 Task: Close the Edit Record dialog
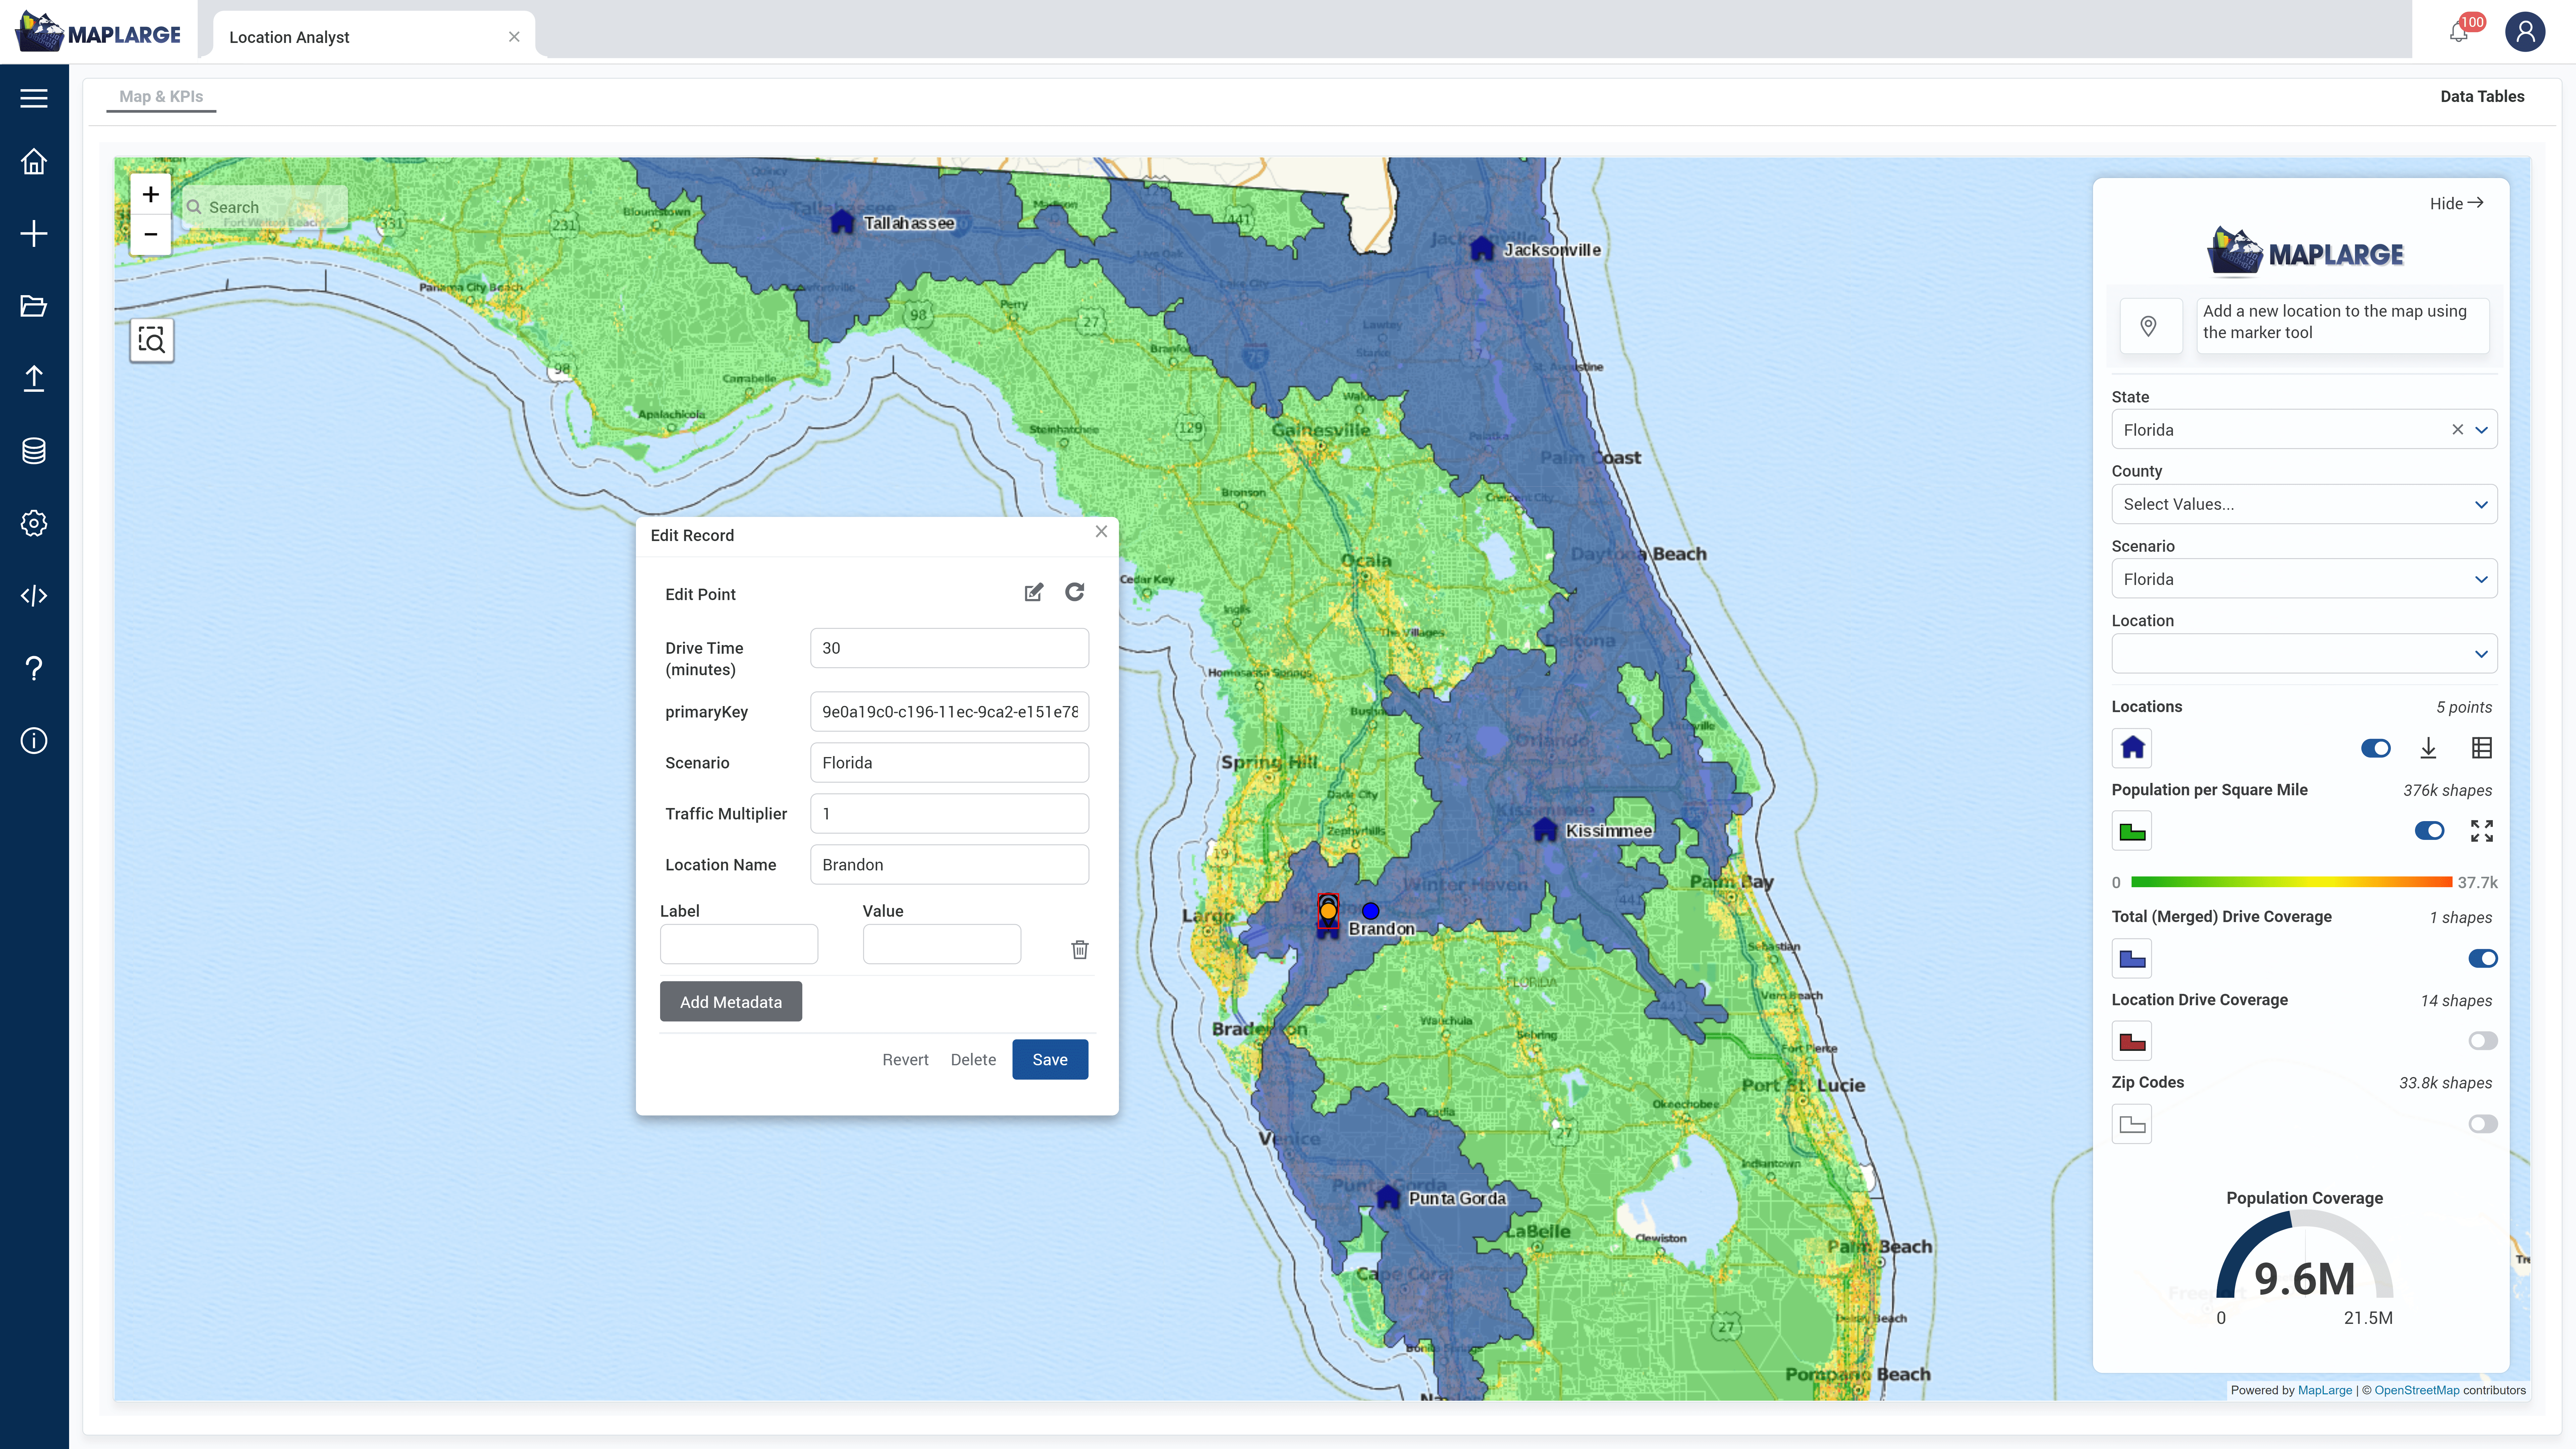[1101, 532]
